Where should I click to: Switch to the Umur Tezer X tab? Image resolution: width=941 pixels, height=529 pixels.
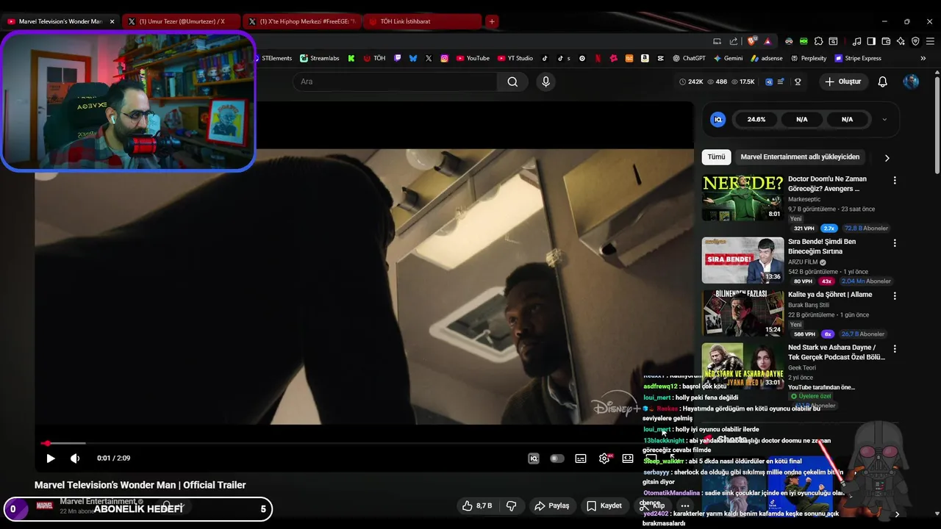pyautogui.click(x=181, y=21)
